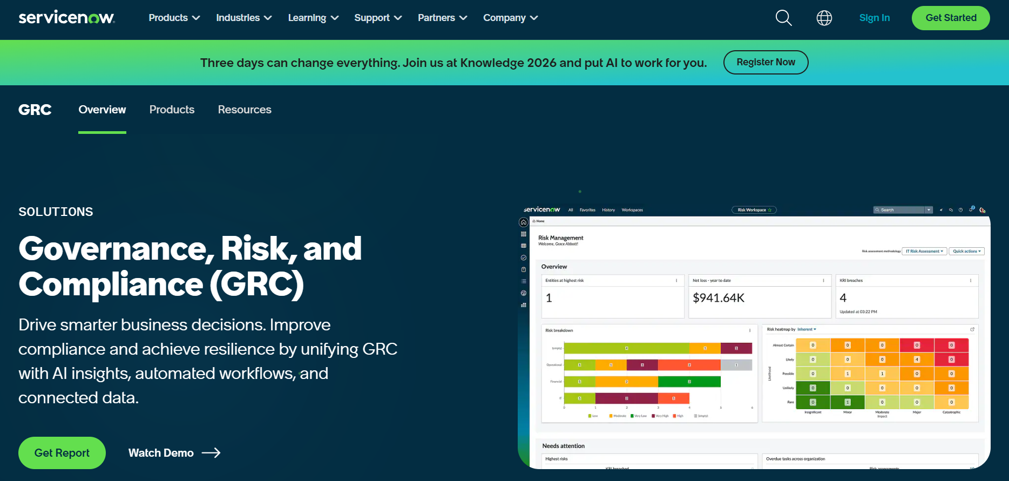
Task: Open the notification bell in dashboard header
Action: point(971,209)
